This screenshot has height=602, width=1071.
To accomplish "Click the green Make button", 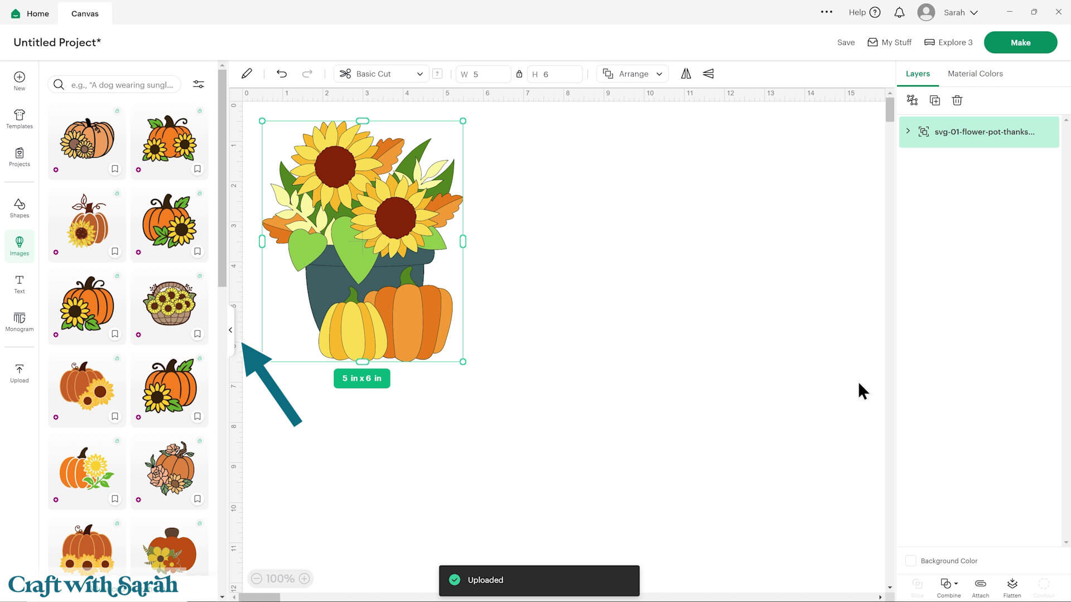I will [x=1020, y=42].
